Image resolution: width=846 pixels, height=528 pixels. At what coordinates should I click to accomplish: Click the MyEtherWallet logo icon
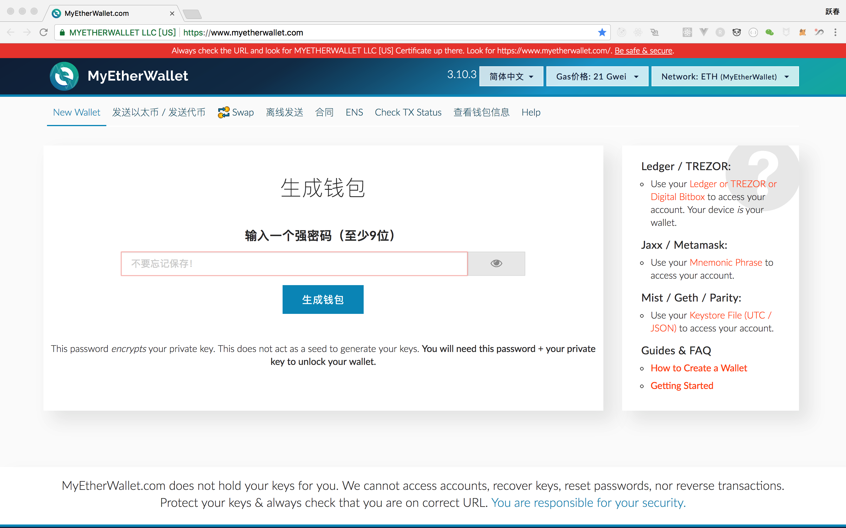click(x=64, y=76)
